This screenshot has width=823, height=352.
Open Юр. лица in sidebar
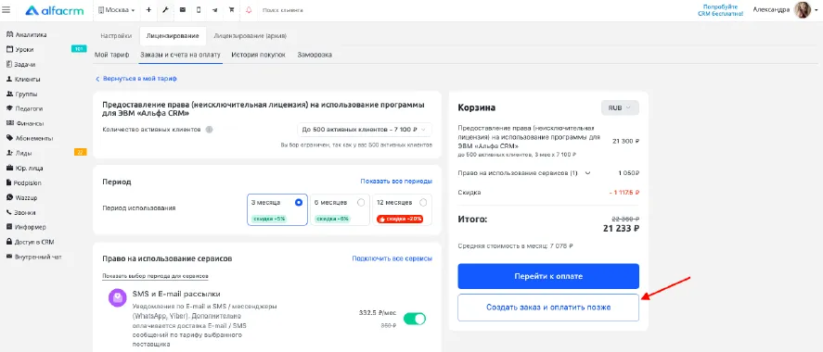(29, 169)
